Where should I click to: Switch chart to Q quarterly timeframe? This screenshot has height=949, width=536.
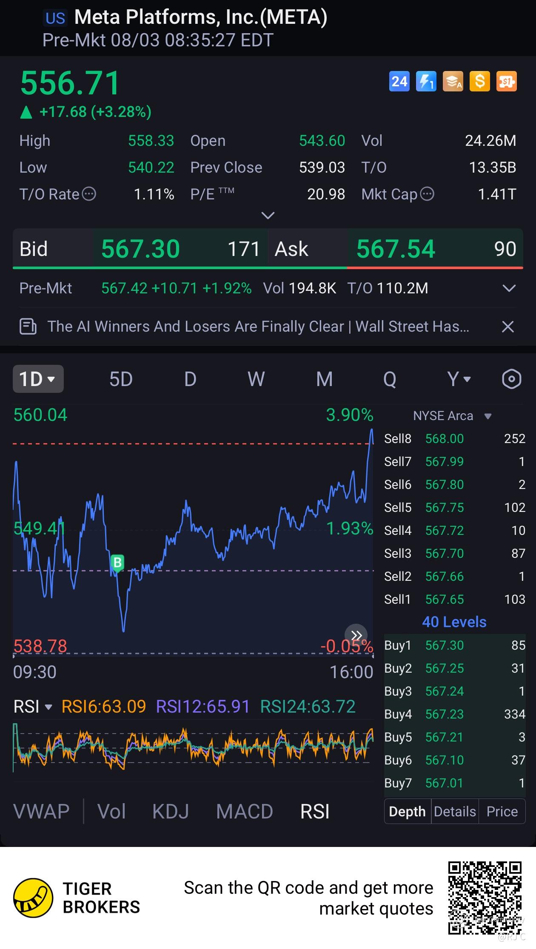tap(390, 379)
